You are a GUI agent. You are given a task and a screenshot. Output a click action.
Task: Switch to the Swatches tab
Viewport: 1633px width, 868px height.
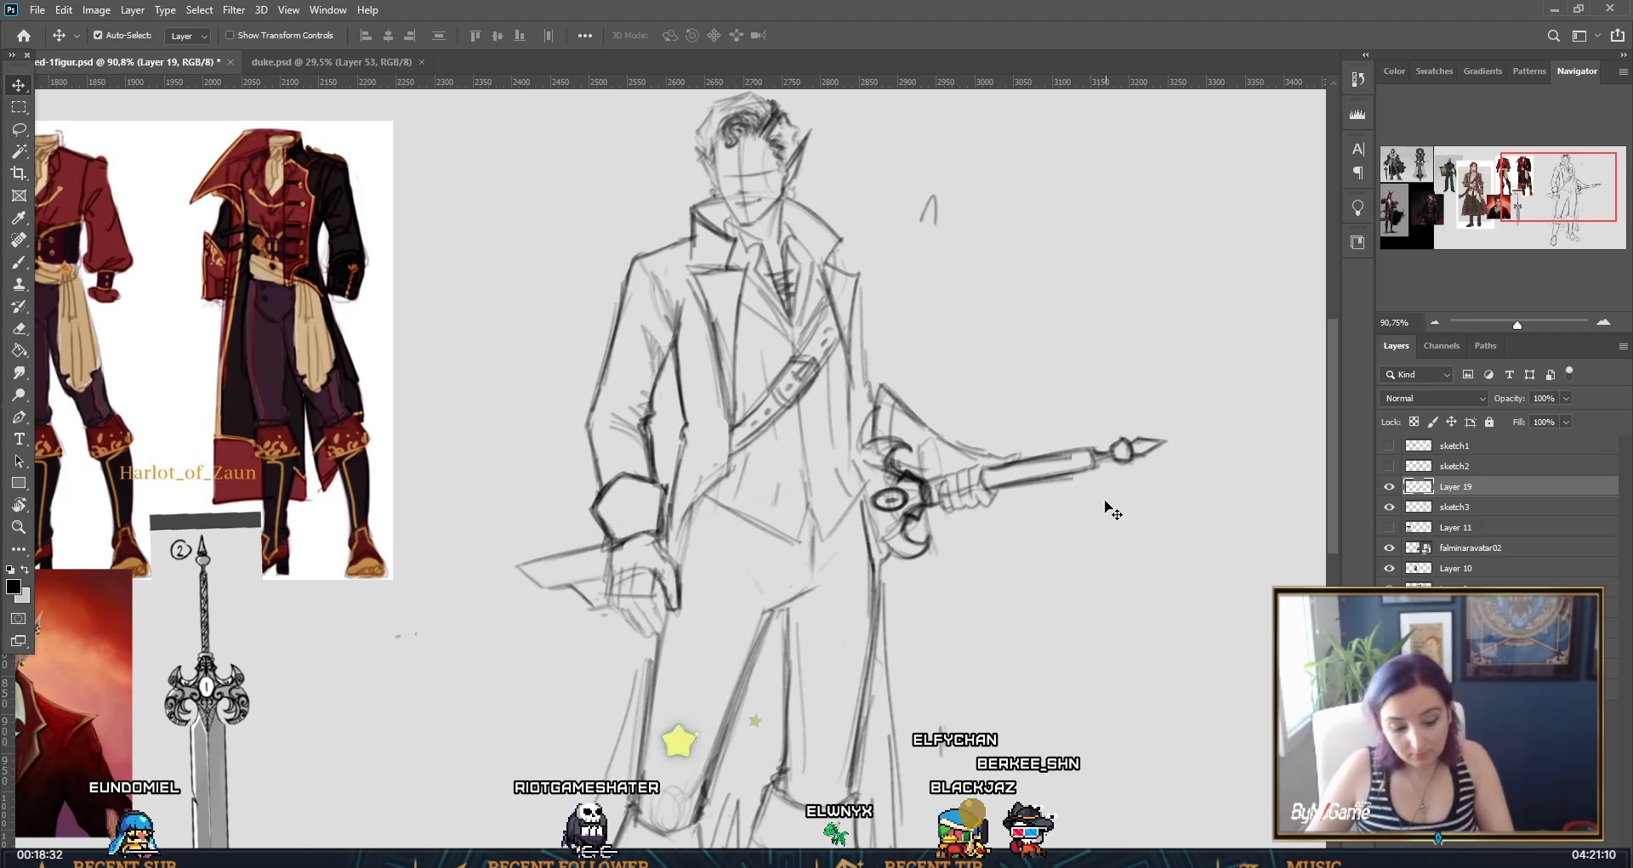point(1434,71)
